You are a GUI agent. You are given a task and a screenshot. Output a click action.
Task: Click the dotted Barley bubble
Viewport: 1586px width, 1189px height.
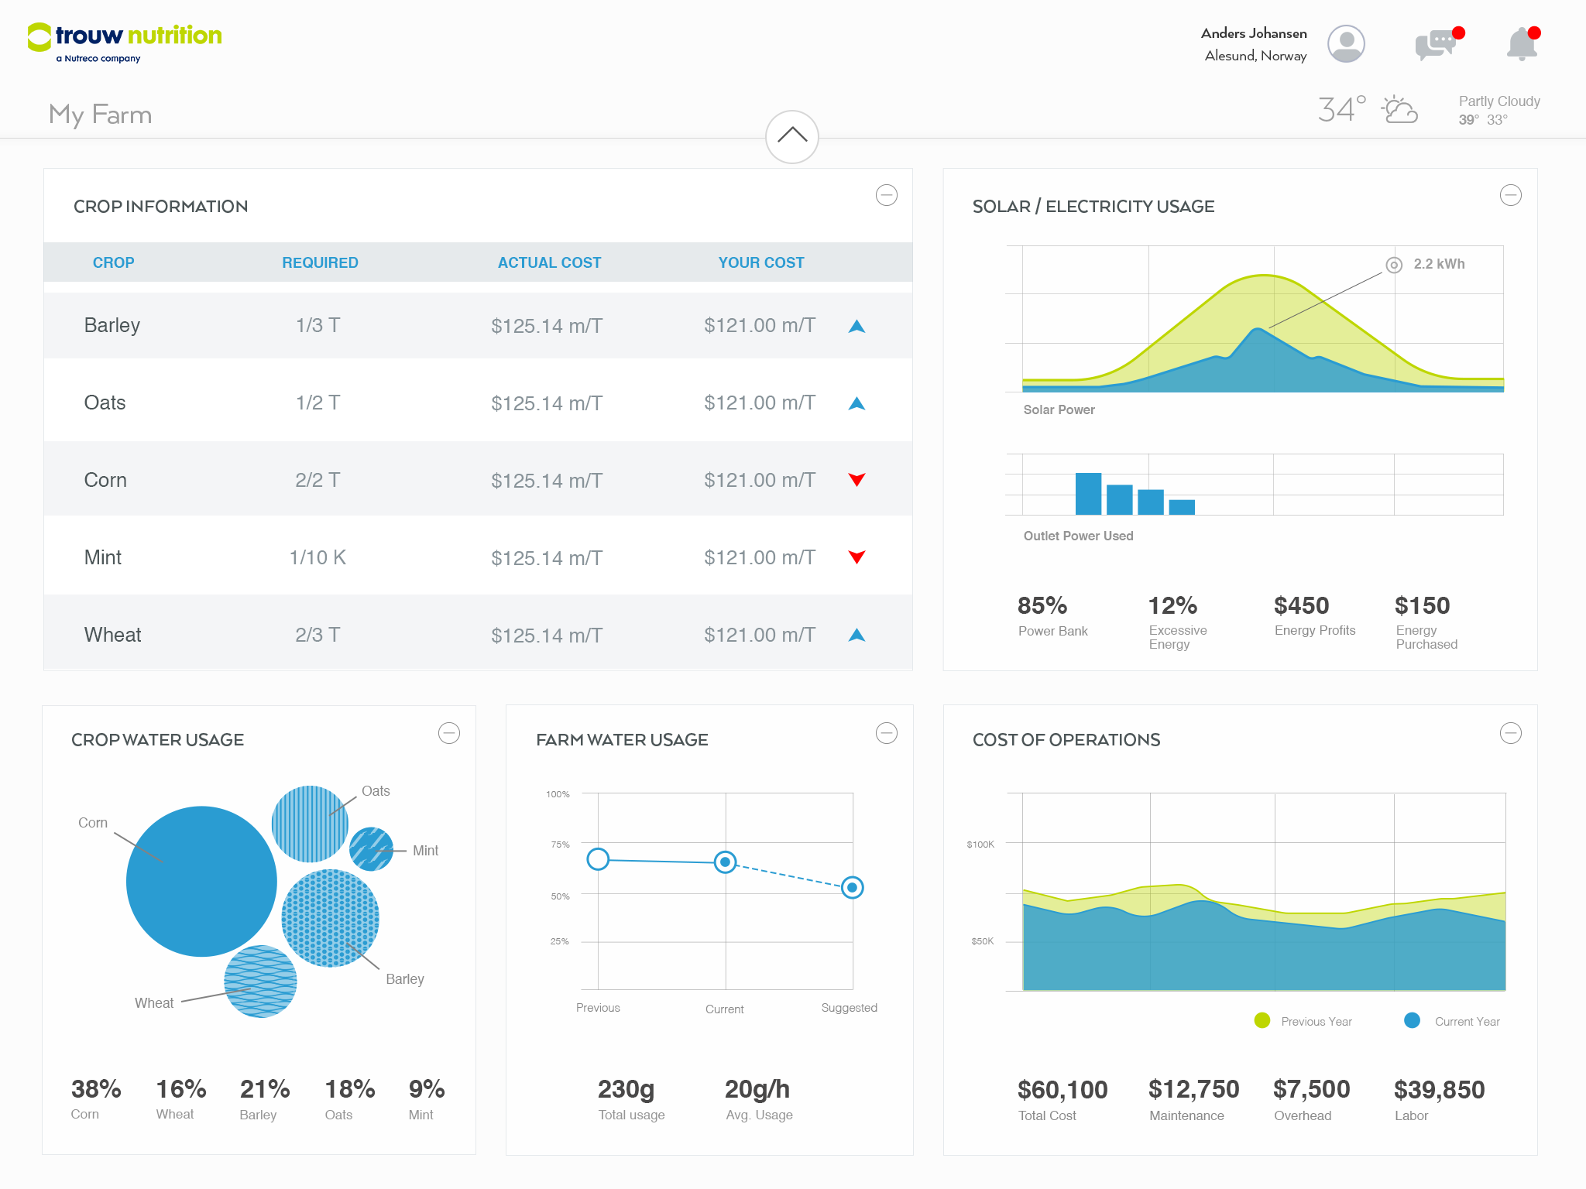[330, 918]
